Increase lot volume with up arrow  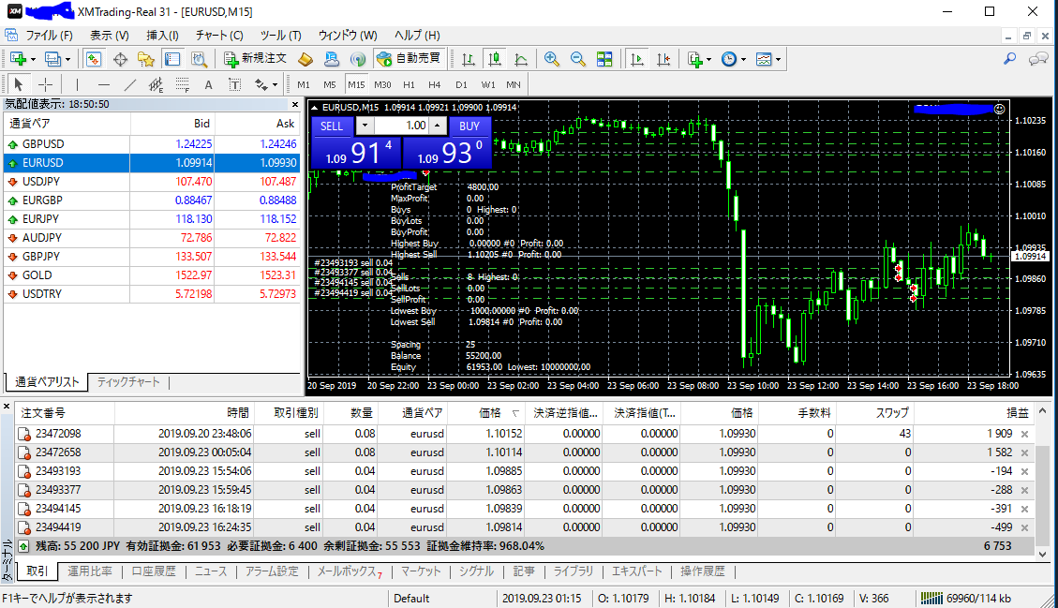[438, 126]
